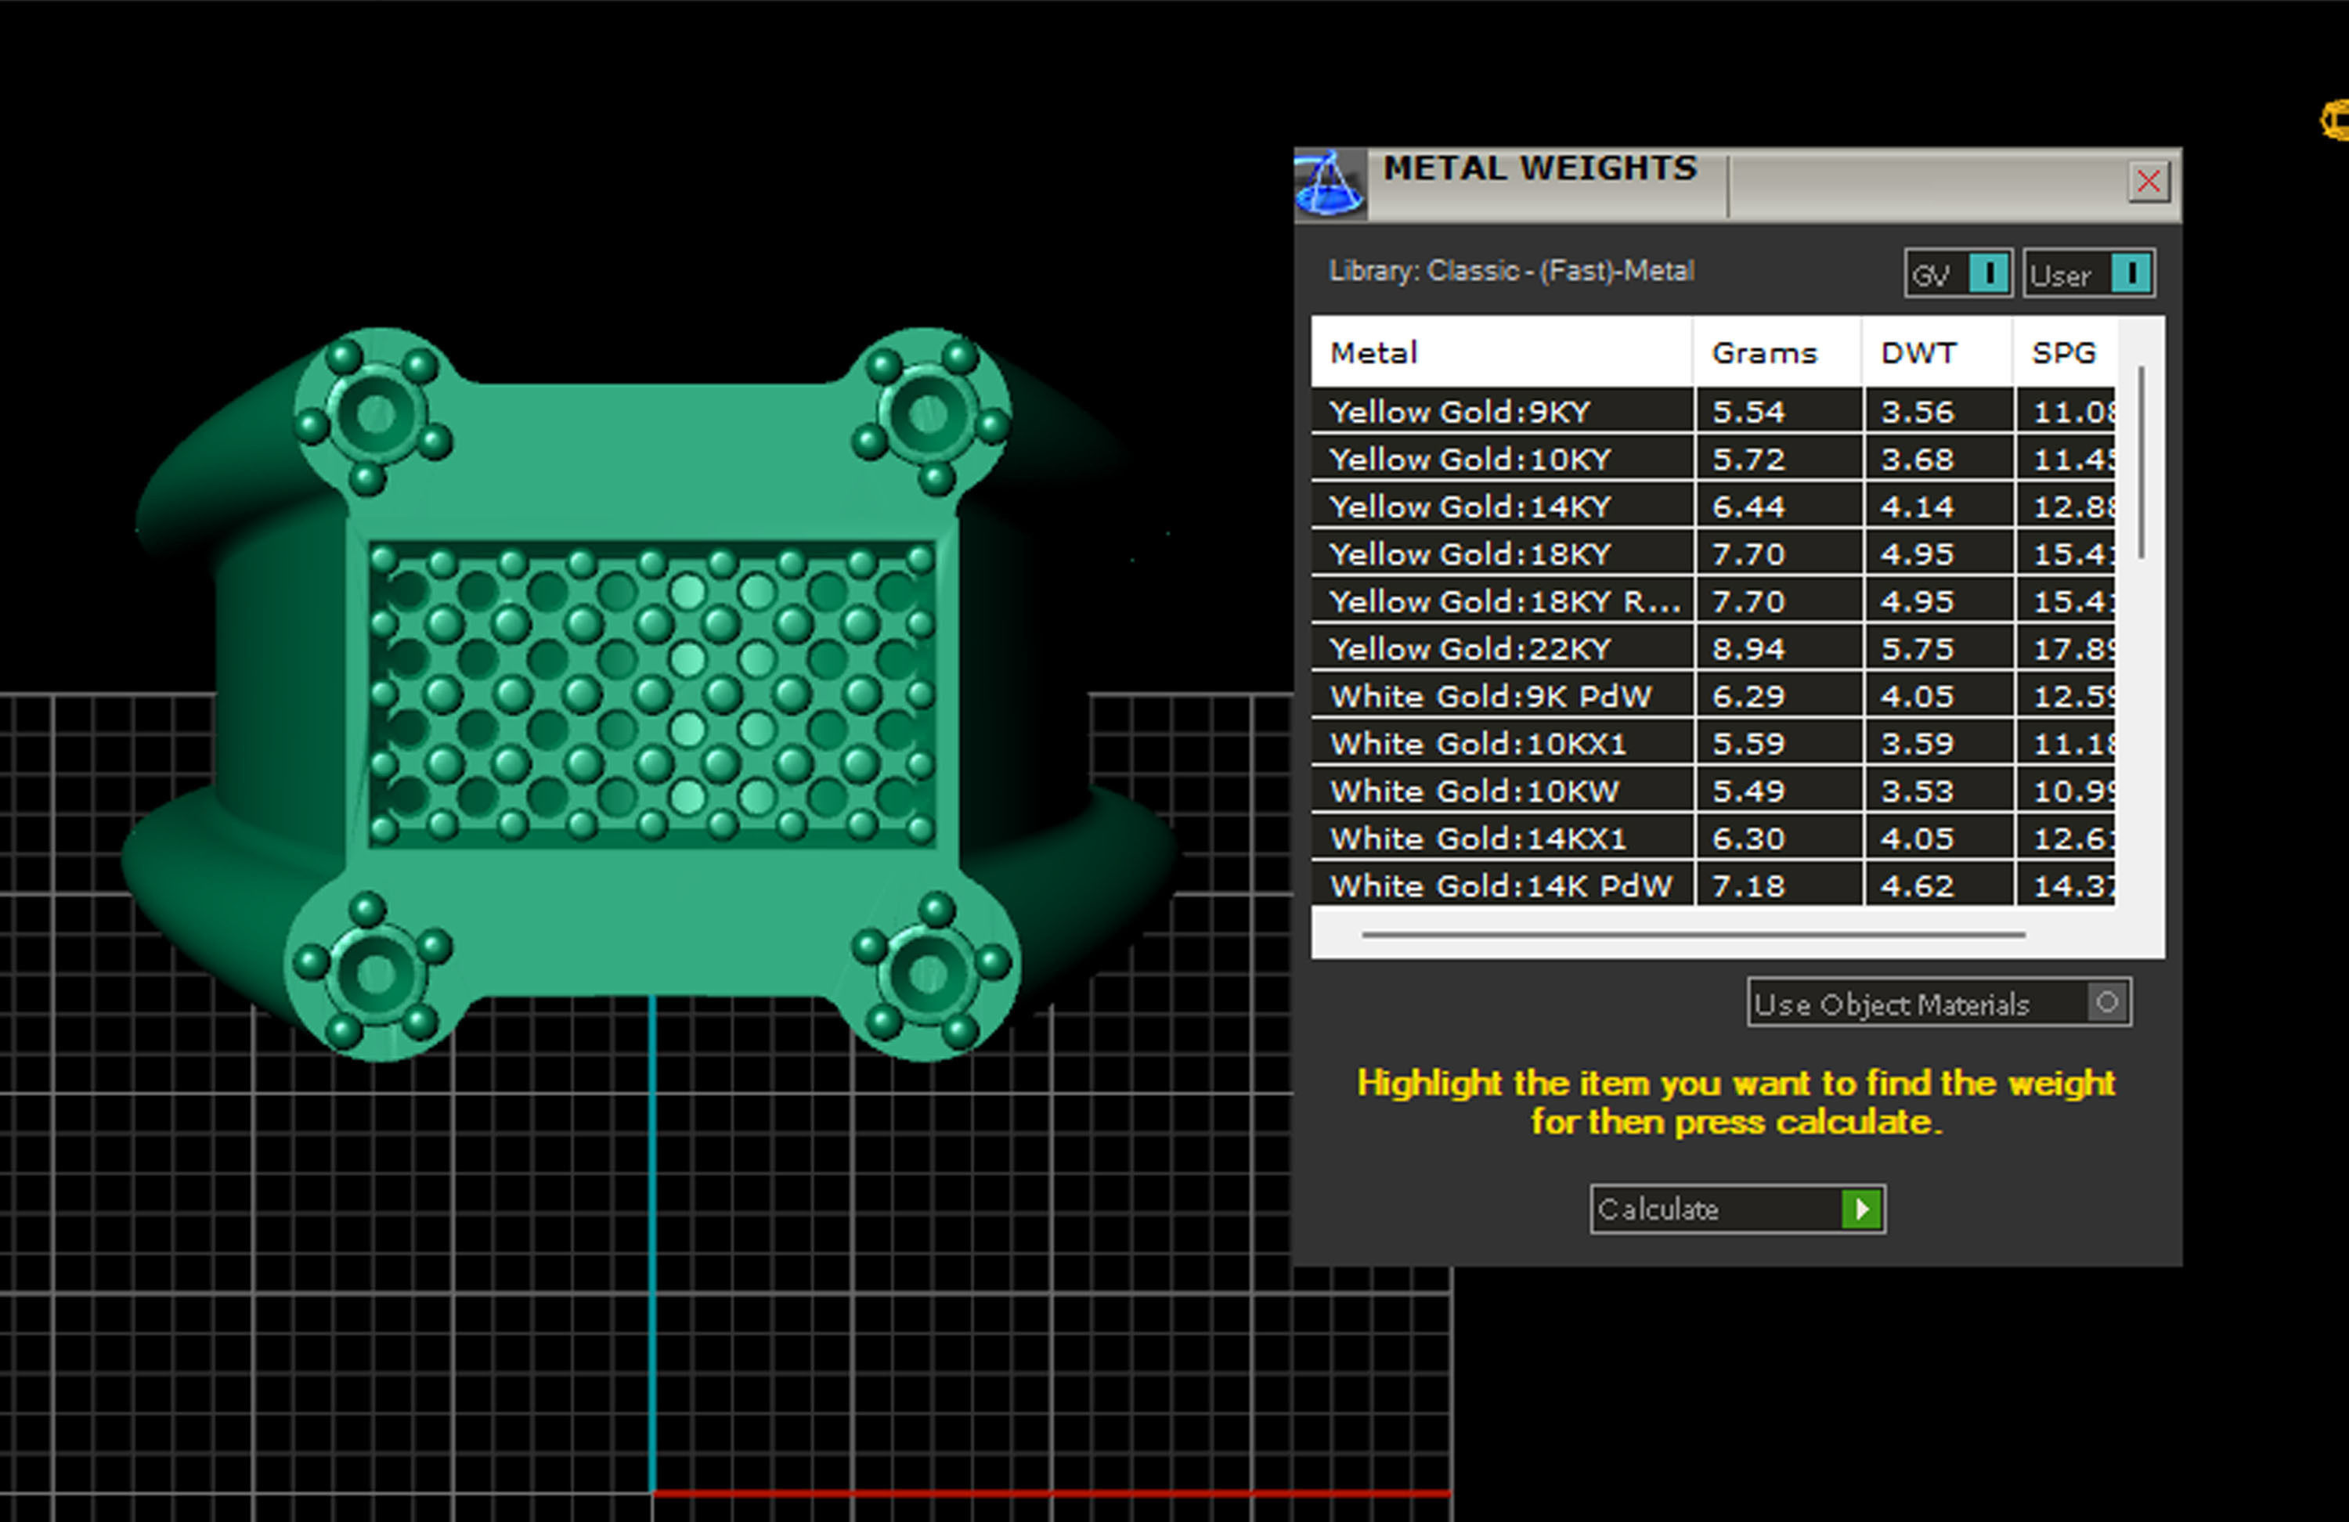Close the Metal Weights panel
This screenshot has height=1522, width=2349.
[x=2148, y=182]
